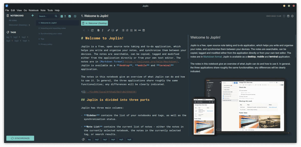This screenshot has height=147, width=301.
Task: Open the Help menu
Action: pyautogui.click(x=57, y=10)
